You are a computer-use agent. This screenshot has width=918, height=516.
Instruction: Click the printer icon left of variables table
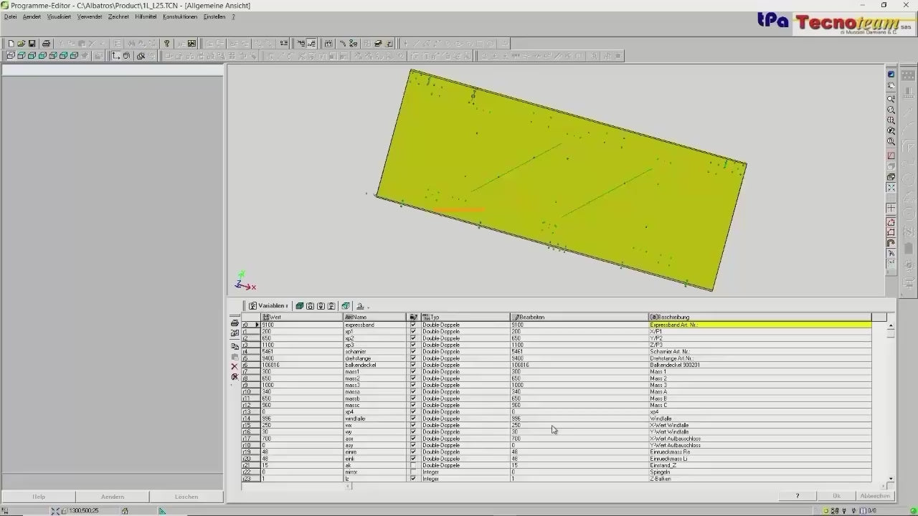coord(235,323)
